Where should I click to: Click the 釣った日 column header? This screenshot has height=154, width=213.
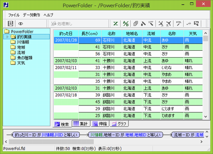click(x=66, y=34)
